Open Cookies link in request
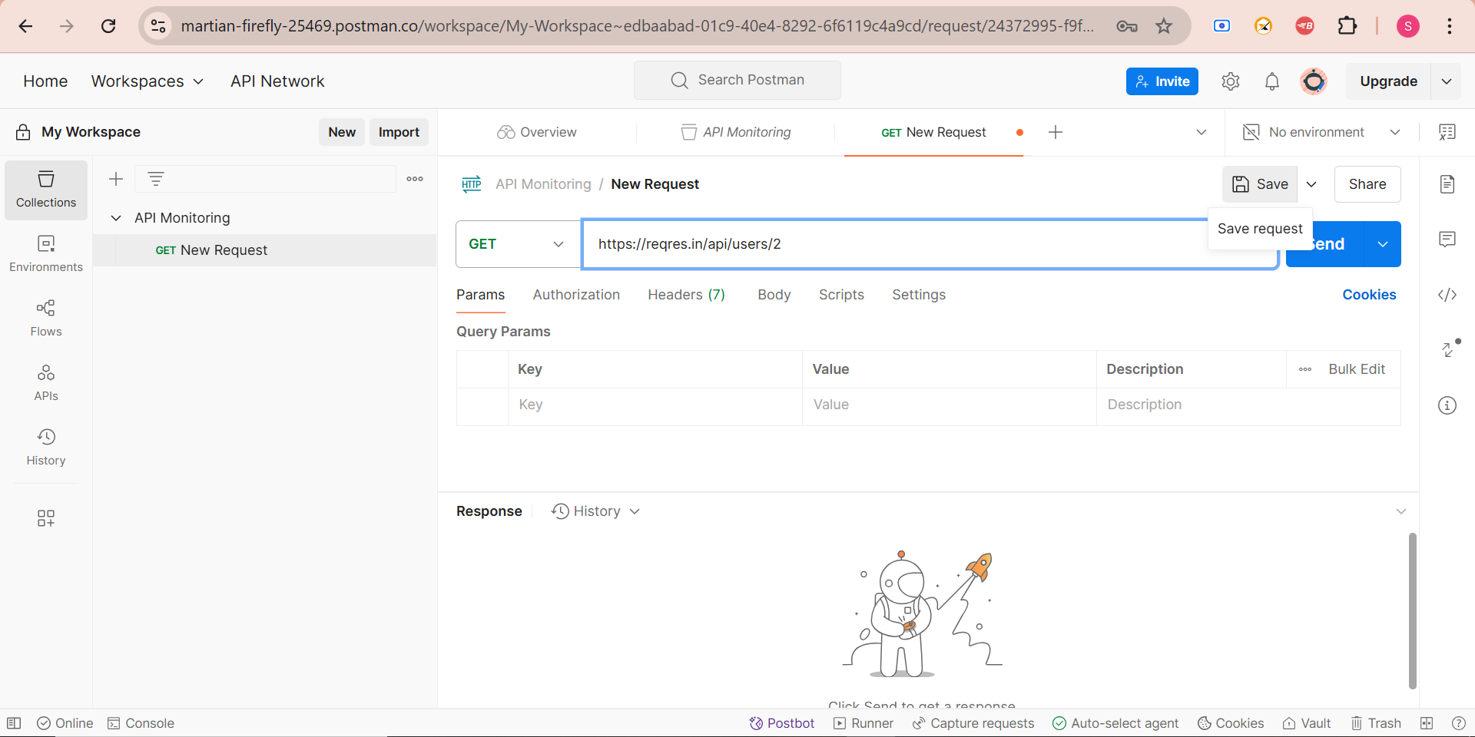Screen dimensions: 1475x737 click(1369, 295)
